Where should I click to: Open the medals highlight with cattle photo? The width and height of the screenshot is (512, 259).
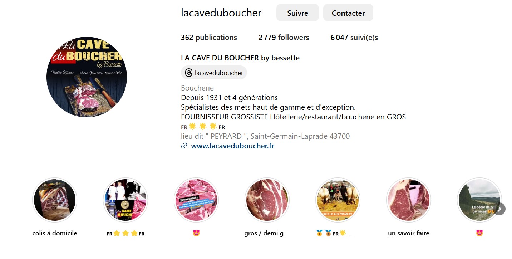338,200
